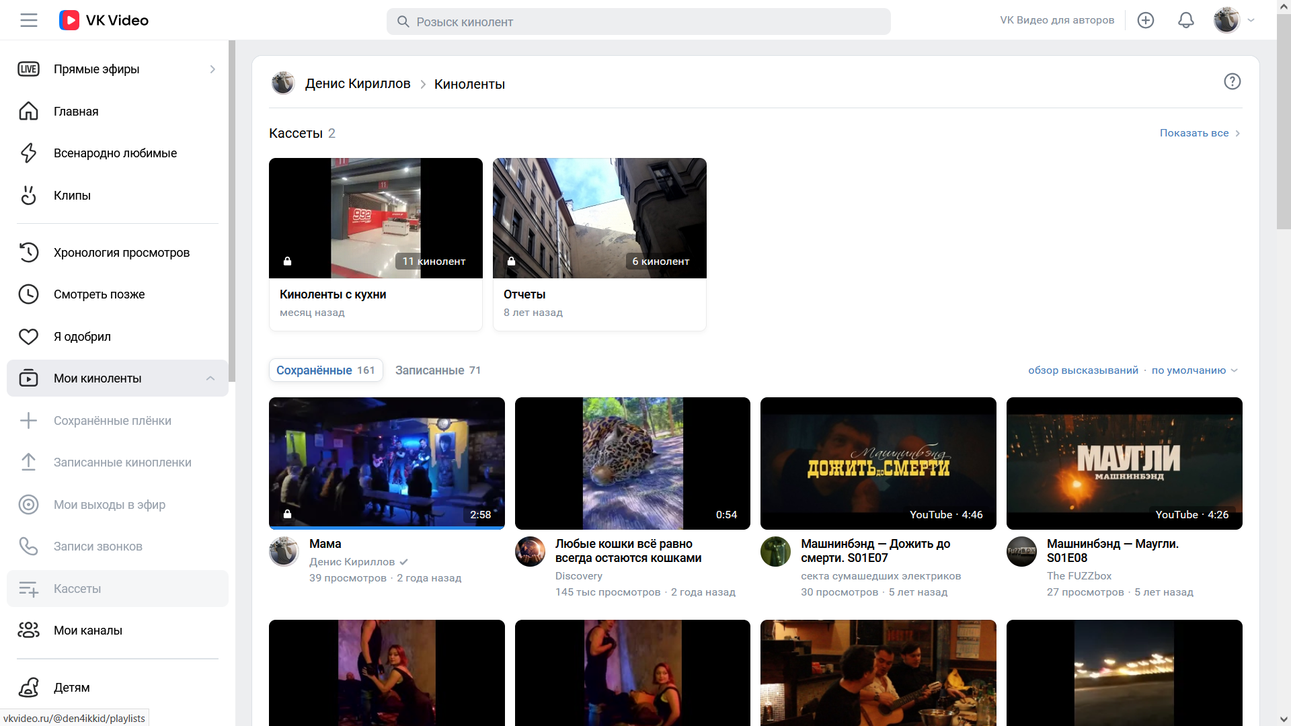
Task: Click the help question mark icon
Action: tap(1232, 81)
